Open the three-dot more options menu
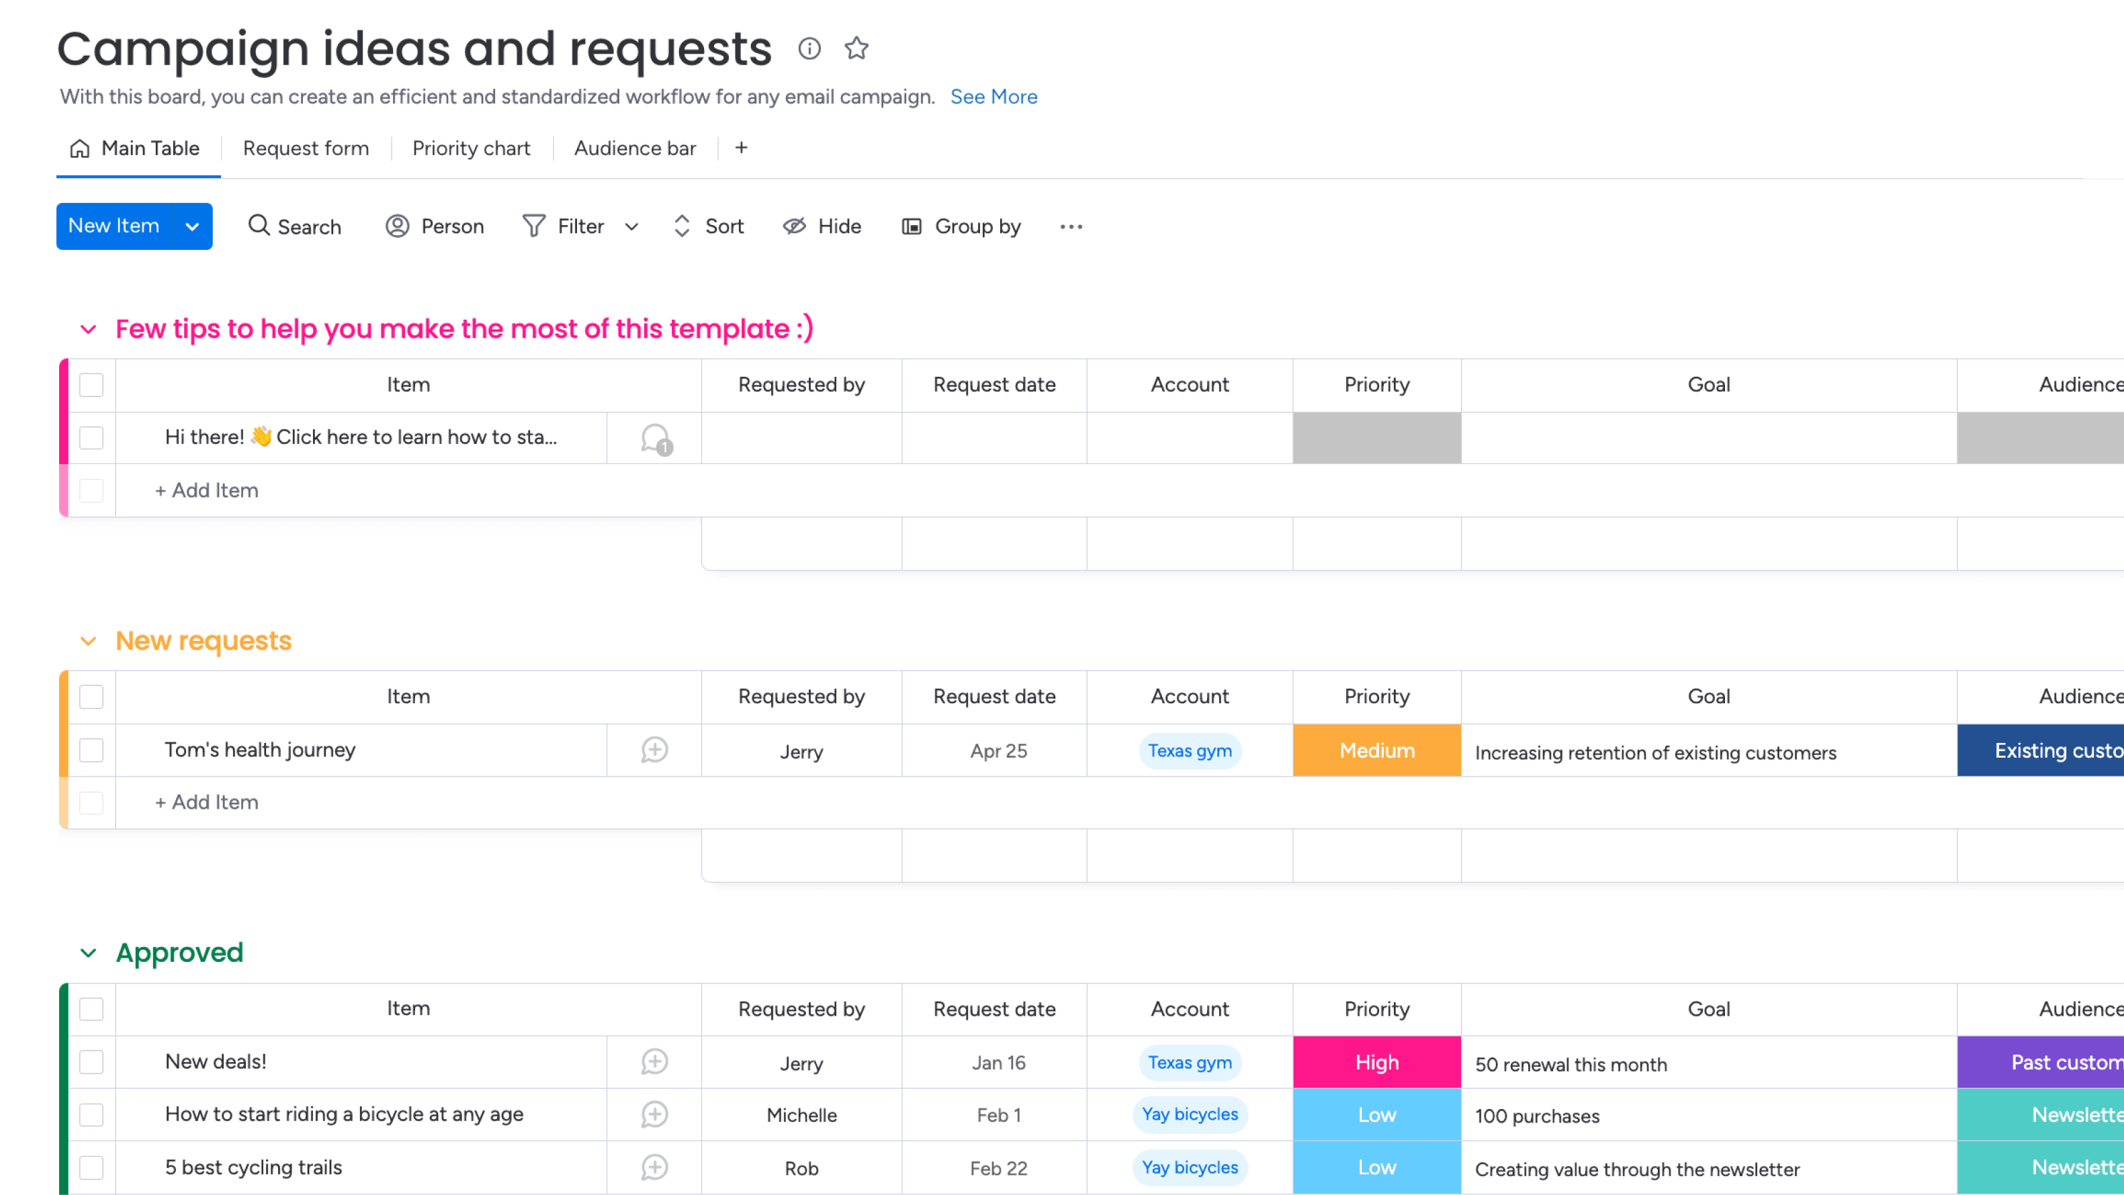The image size is (2124, 1195). tap(1070, 226)
